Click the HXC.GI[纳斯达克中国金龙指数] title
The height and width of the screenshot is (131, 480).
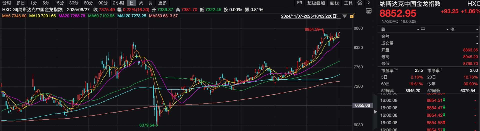click(33, 10)
